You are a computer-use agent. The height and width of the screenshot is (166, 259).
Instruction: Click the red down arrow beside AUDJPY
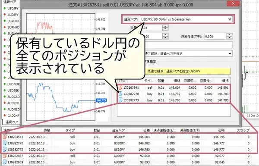[x=5, y=15]
